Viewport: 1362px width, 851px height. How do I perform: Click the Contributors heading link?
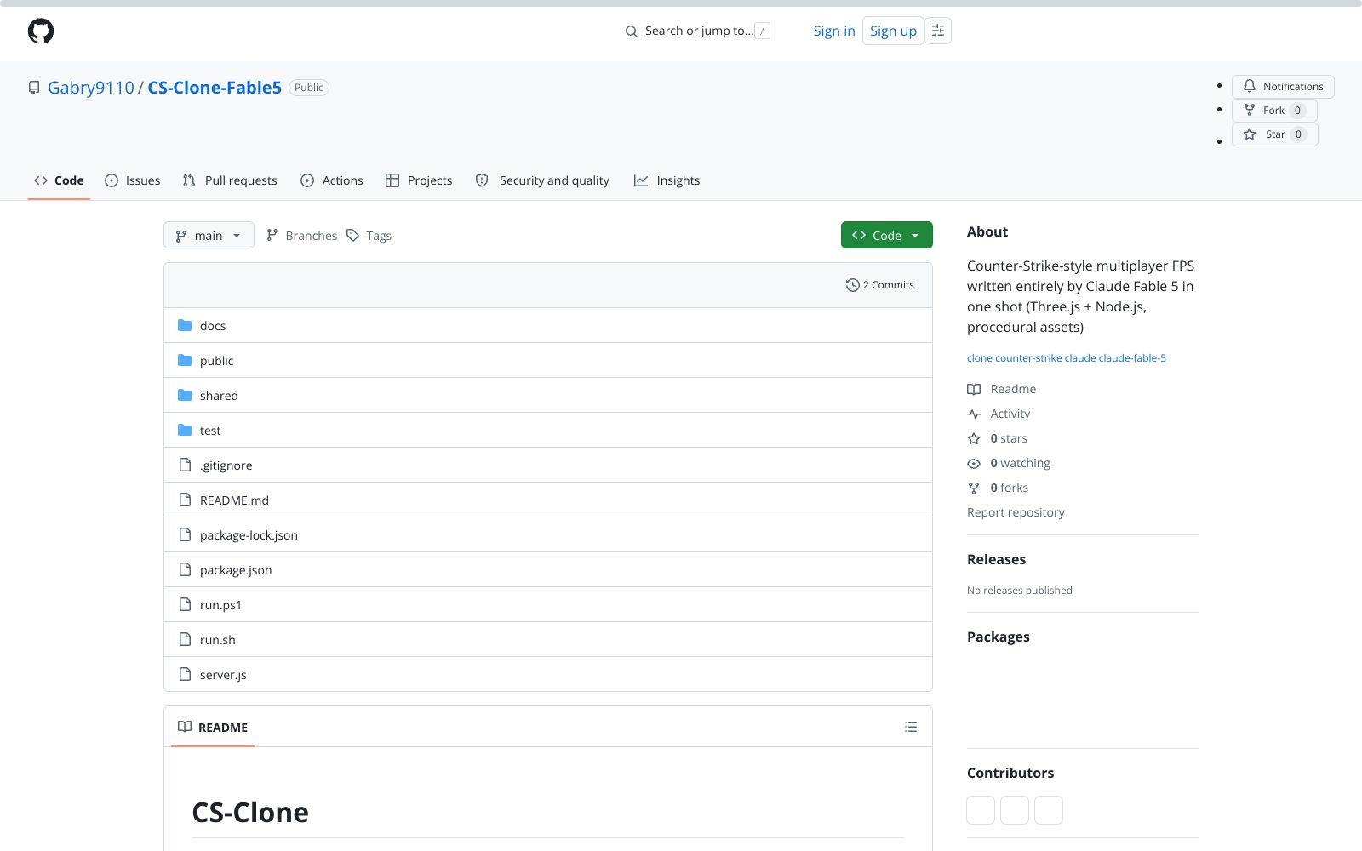(1010, 773)
